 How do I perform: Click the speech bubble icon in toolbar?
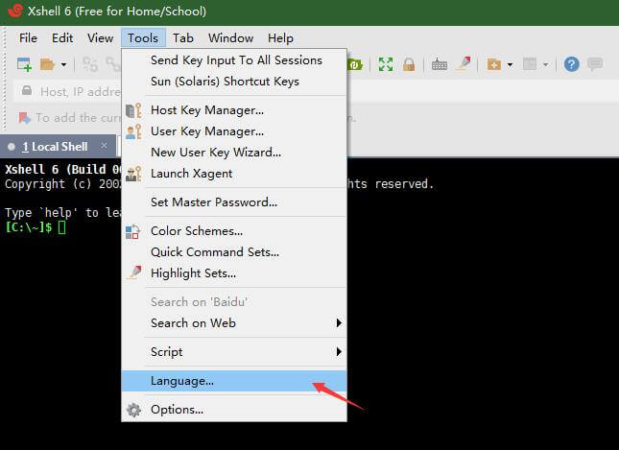[595, 64]
